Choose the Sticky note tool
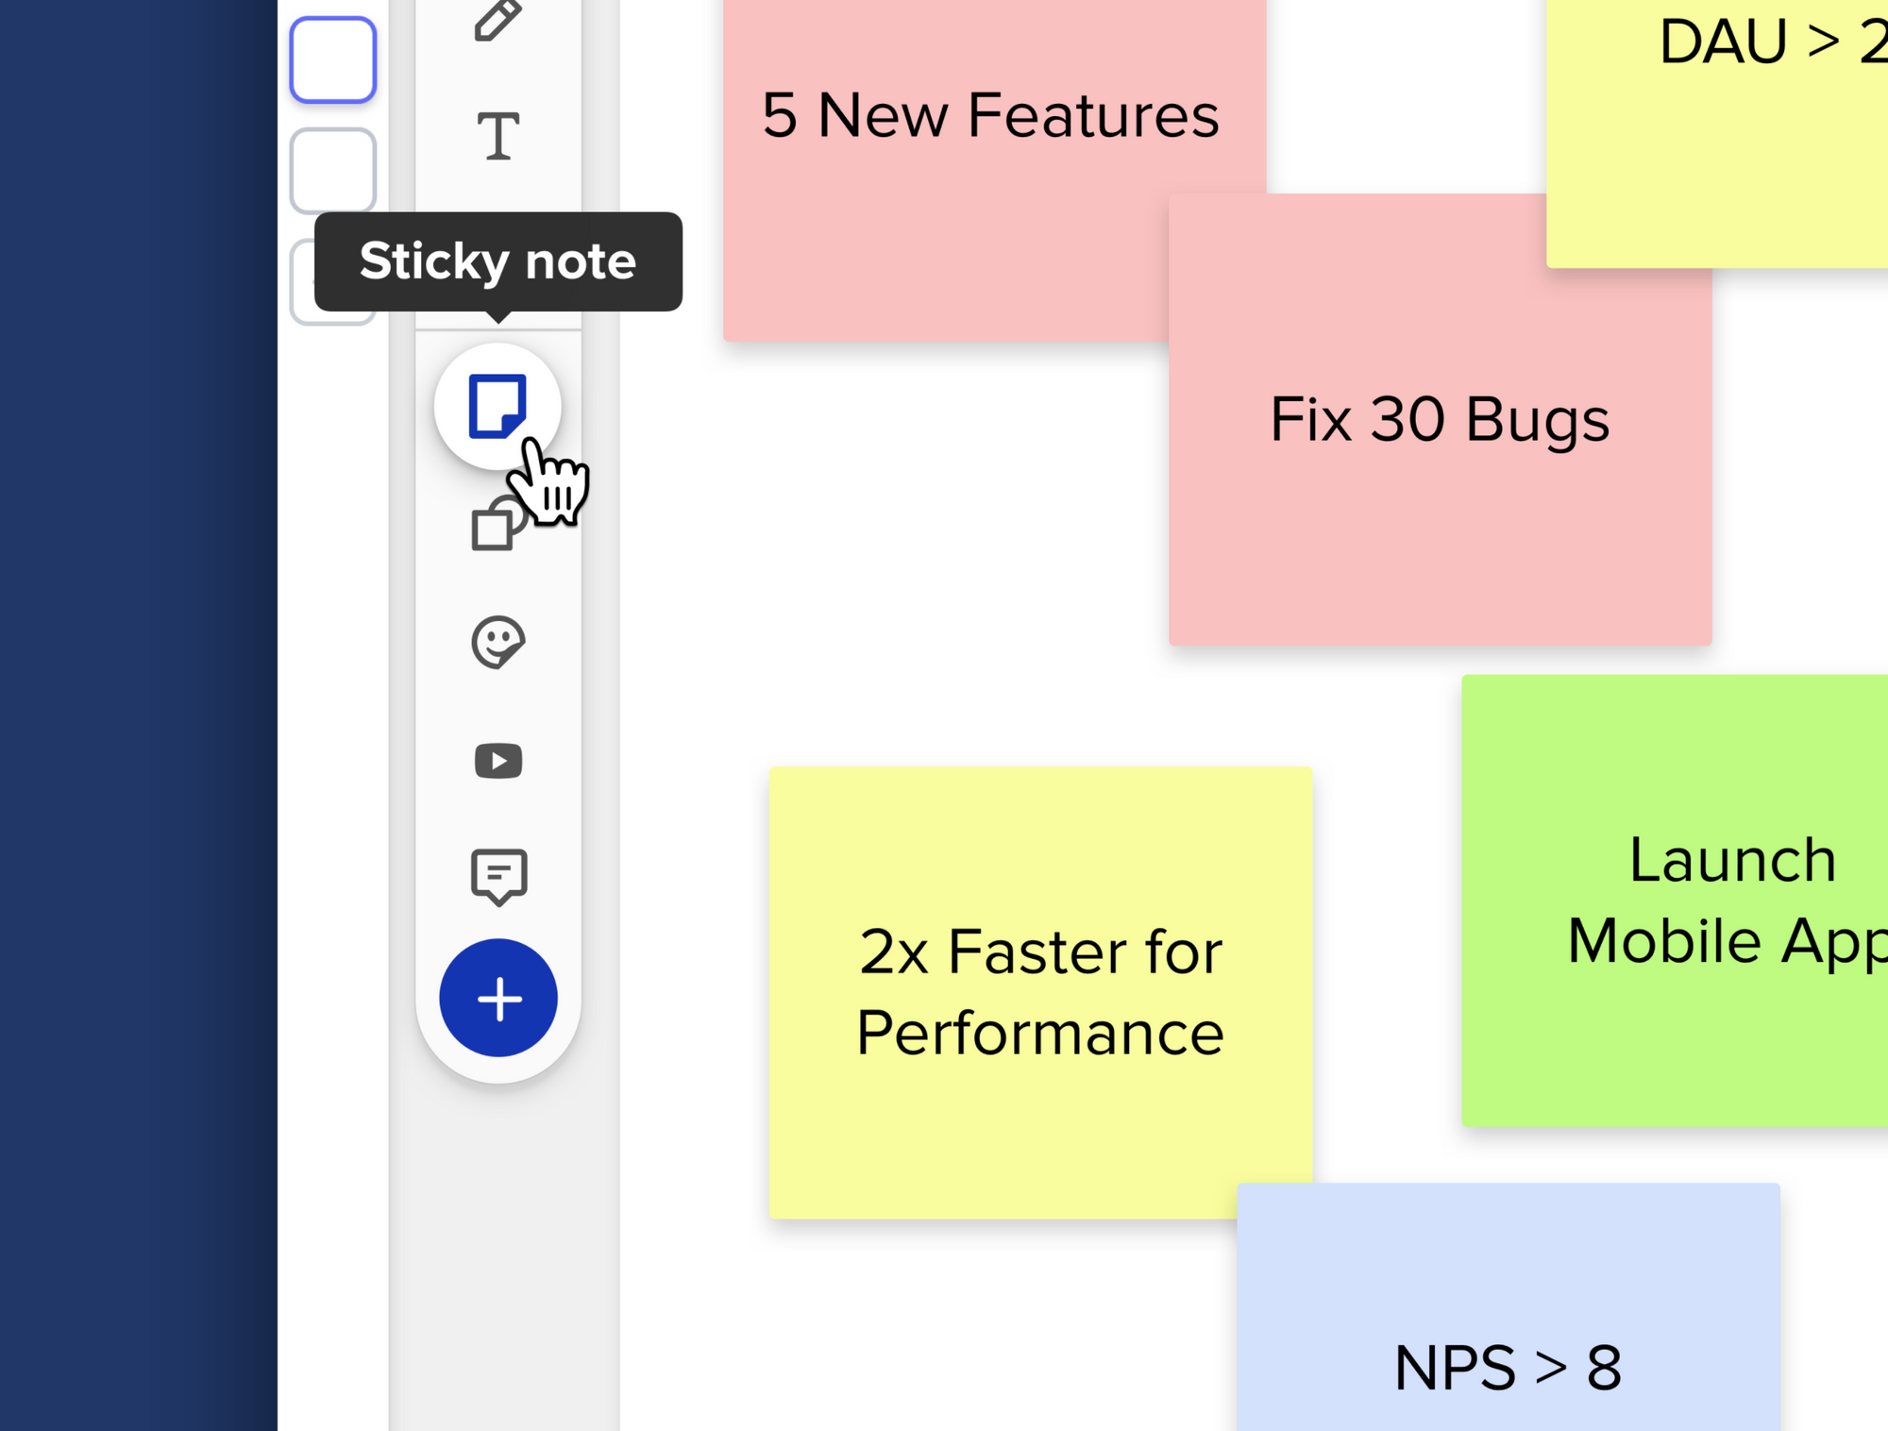 (497, 406)
